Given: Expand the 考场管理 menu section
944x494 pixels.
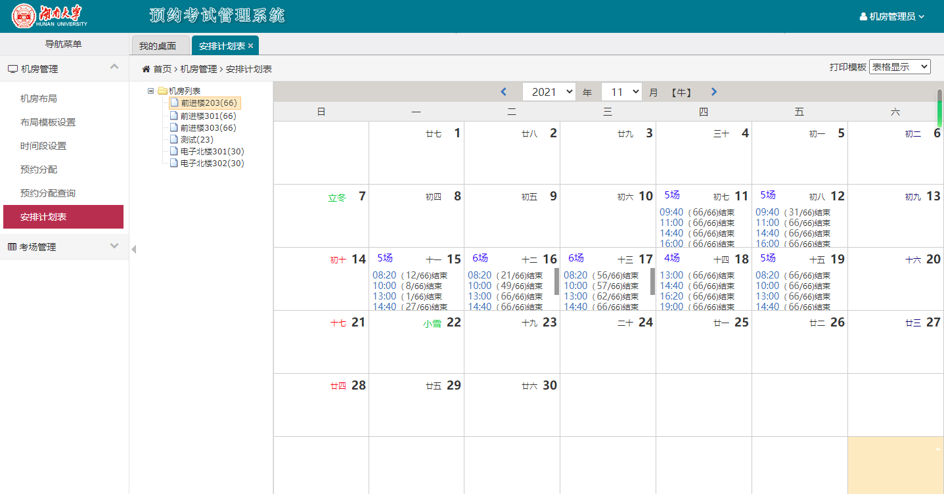Looking at the screenshot, I should (x=114, y=246).
